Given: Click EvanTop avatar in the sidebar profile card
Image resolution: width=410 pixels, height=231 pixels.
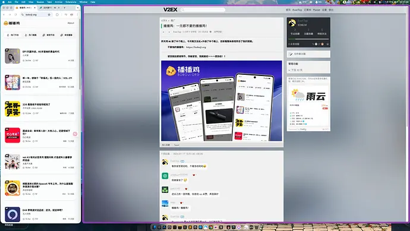Looking at the screenshot, I should 292,23.
